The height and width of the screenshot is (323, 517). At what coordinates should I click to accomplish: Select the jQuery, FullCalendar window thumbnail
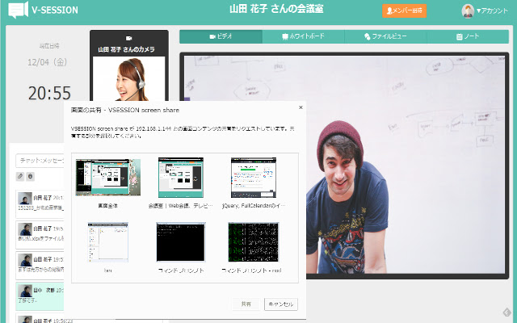(x=254, y=178)
